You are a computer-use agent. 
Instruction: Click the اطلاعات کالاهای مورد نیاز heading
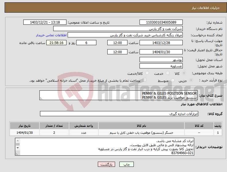click(201, 104)
